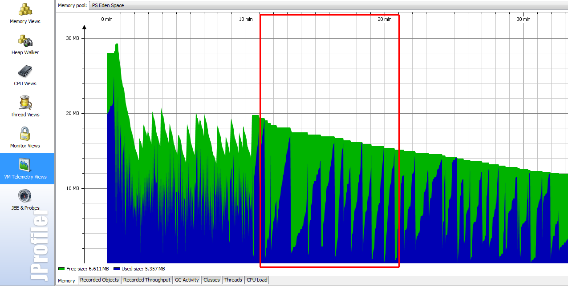Switch to the Recorded Objects tab
Screen dimensions: 568x286
click(99, 280)
